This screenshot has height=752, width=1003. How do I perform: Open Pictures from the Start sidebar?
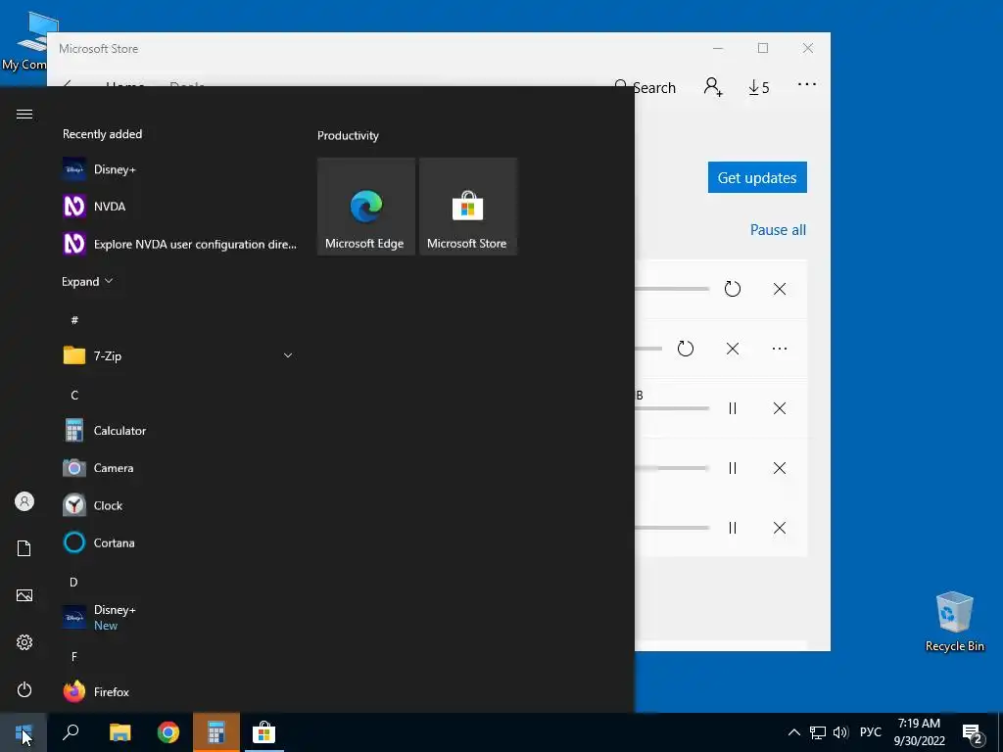coord(24,595)
